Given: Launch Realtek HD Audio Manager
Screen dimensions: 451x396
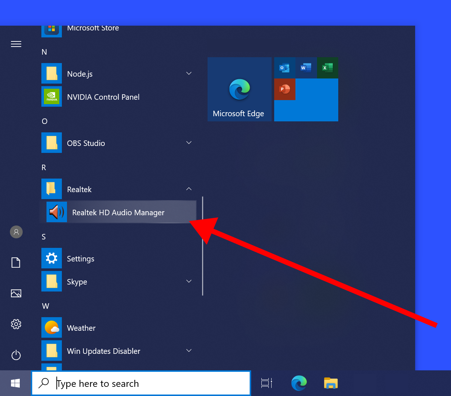Looking at the screenshot, I should (118, 212).
